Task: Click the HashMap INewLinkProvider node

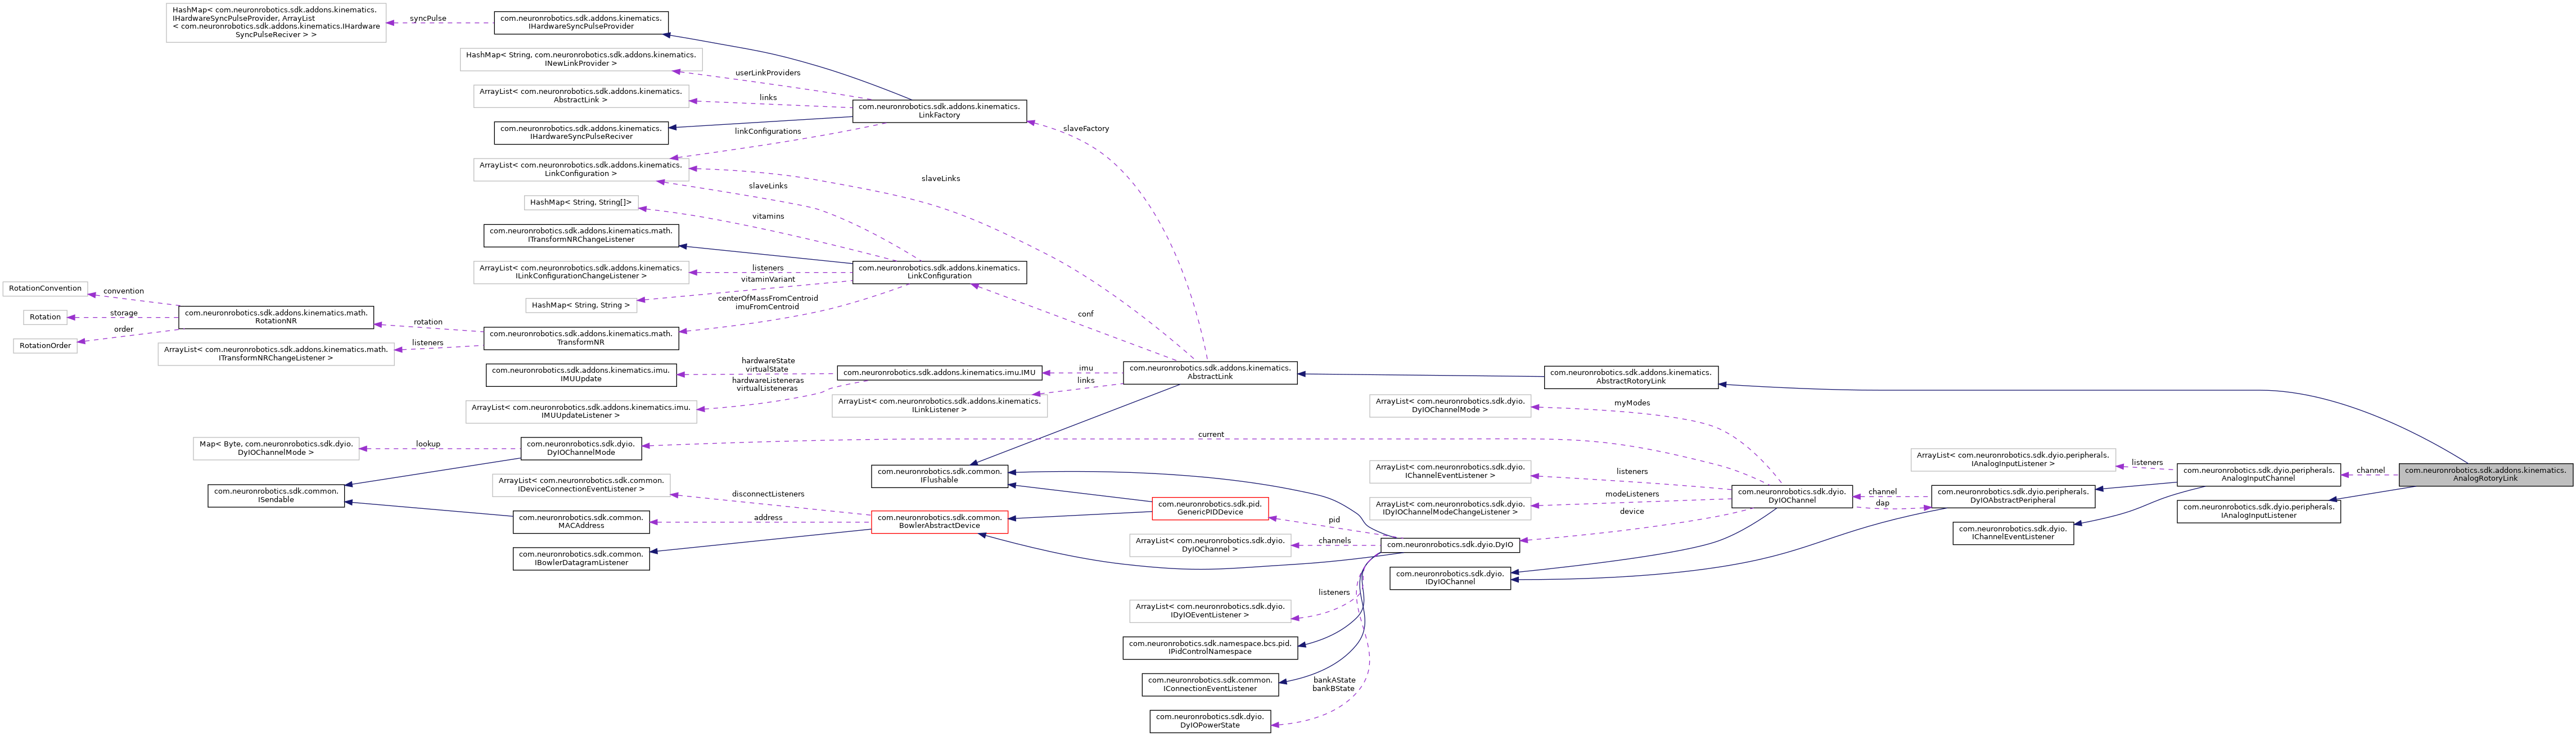Action: pyautogui.click(x=581, y=60)
